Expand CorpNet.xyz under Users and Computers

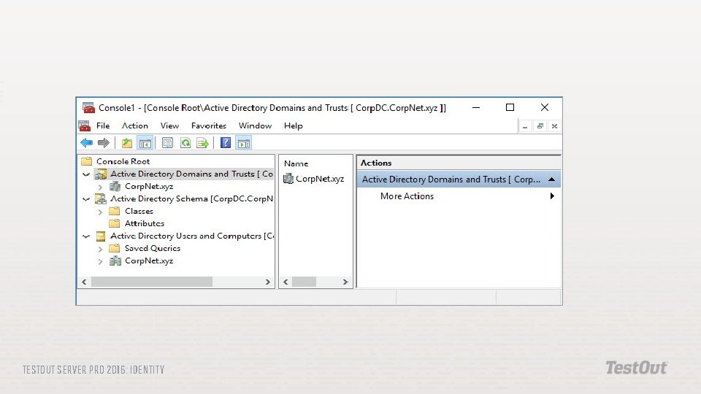[101, 261]
